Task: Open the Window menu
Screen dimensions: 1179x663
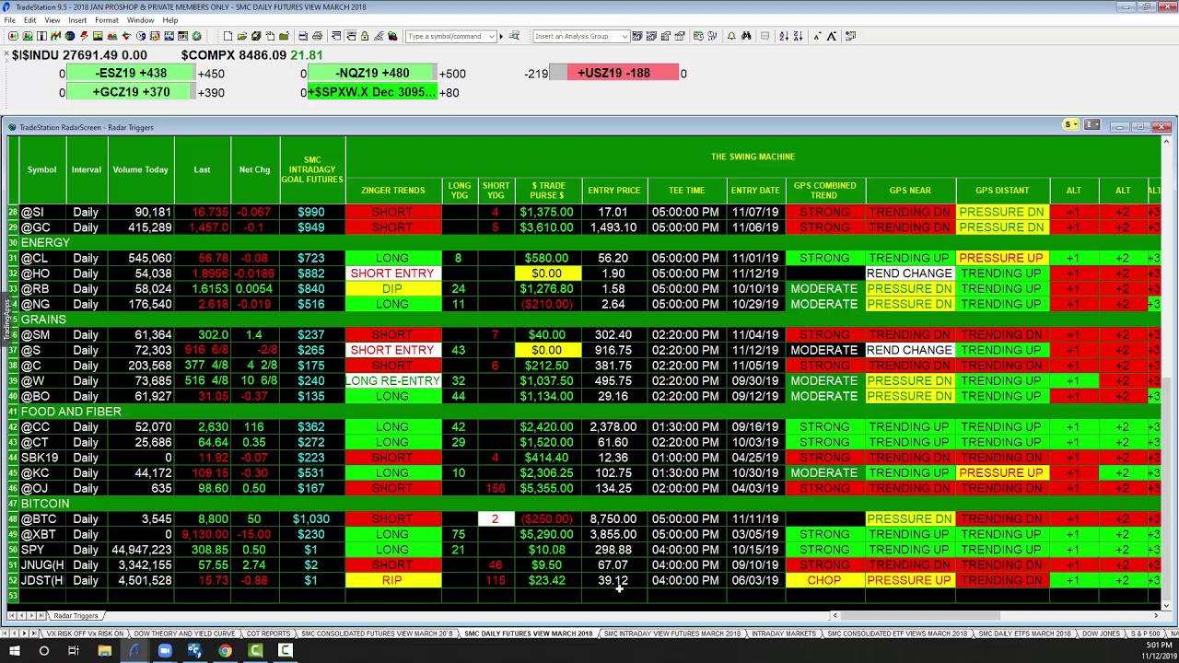Action: [140, 20]
